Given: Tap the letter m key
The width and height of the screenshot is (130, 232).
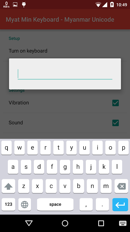Looking at the screenshot, I should point(106,186).
